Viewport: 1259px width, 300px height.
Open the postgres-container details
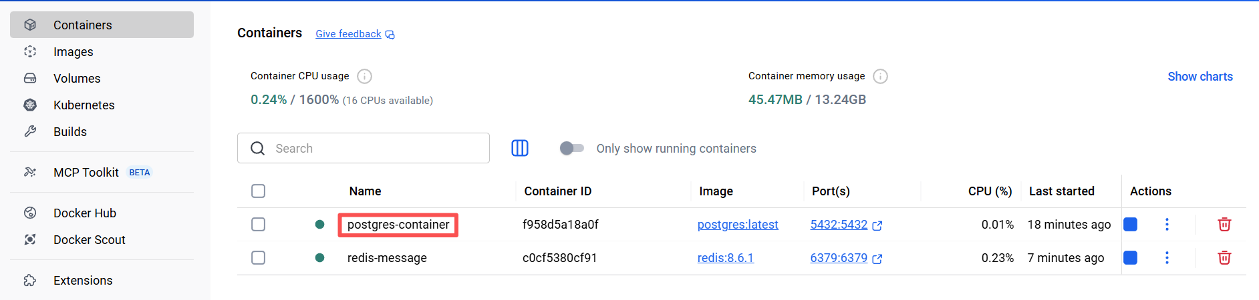click(398, 225)
